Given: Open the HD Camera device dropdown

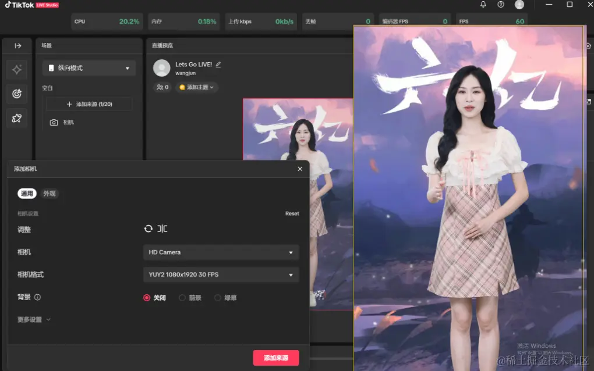Looking at the screenshot, I should coord(221,252).
